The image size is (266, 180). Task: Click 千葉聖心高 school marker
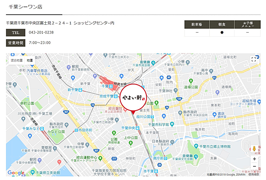pos(211,71)
